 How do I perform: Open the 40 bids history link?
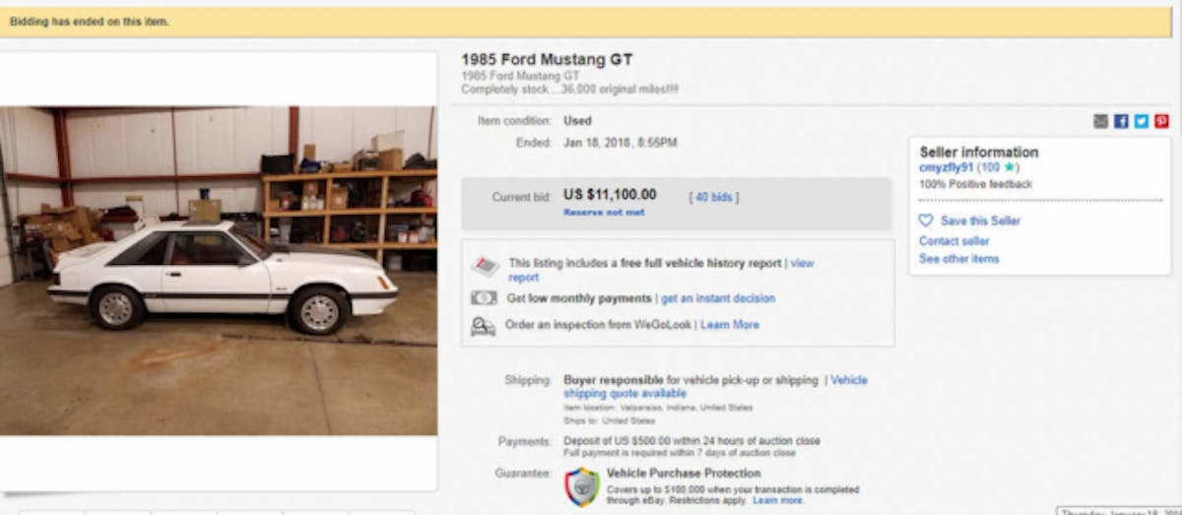click(x=714, y=197)
